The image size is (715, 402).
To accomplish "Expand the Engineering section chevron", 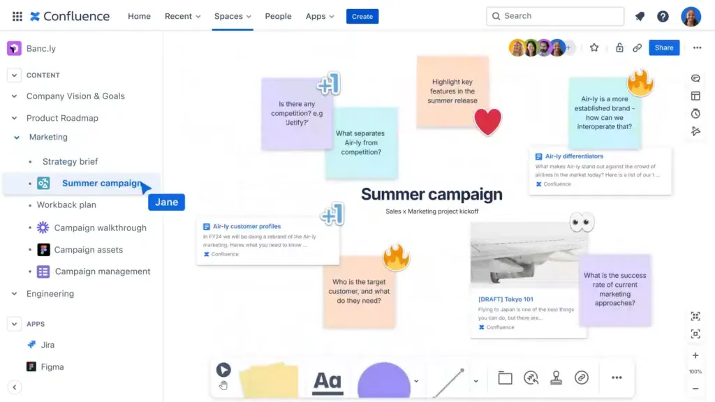I will coord(14,294).
